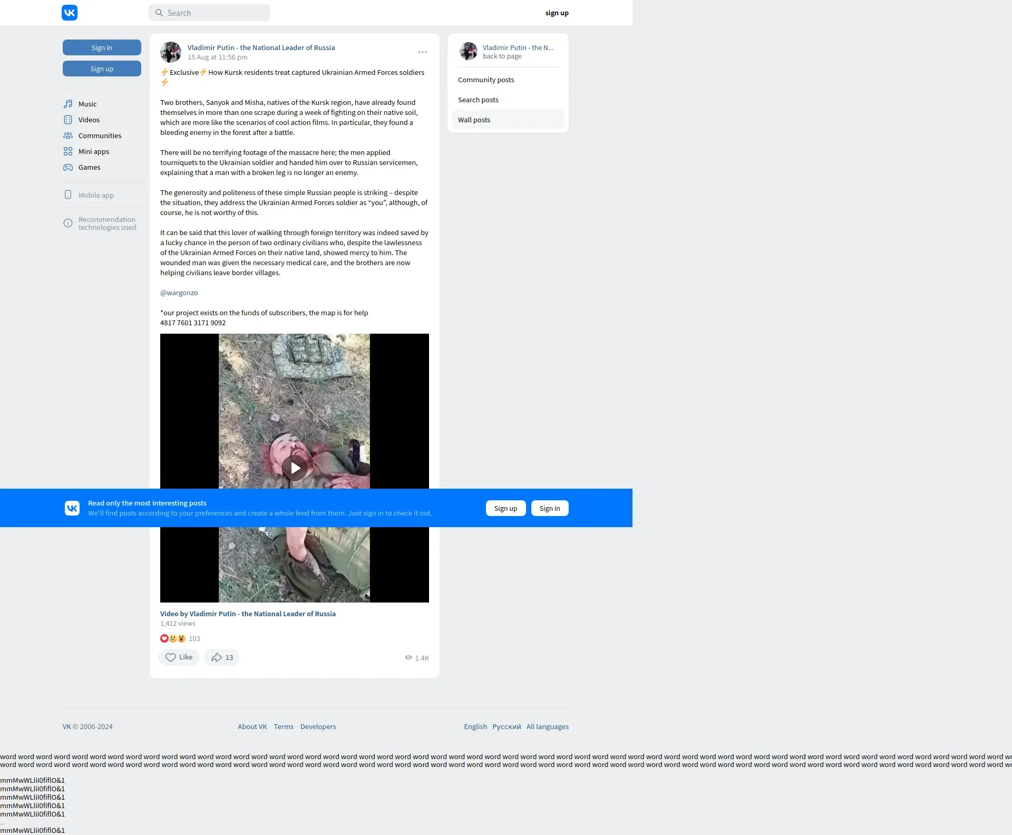The height and width of the screenshot is (835, 1012).
Task: Play the embedded video
Action: 295,468
